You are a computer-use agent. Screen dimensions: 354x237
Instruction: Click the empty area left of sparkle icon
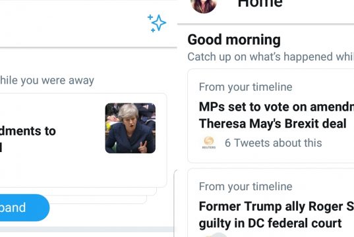73,23
